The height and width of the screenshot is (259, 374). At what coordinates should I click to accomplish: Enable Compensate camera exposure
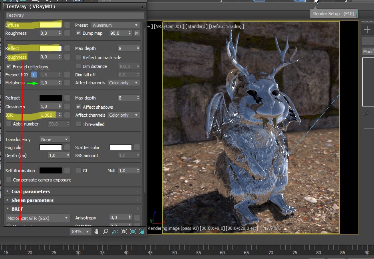pos(9,179)
